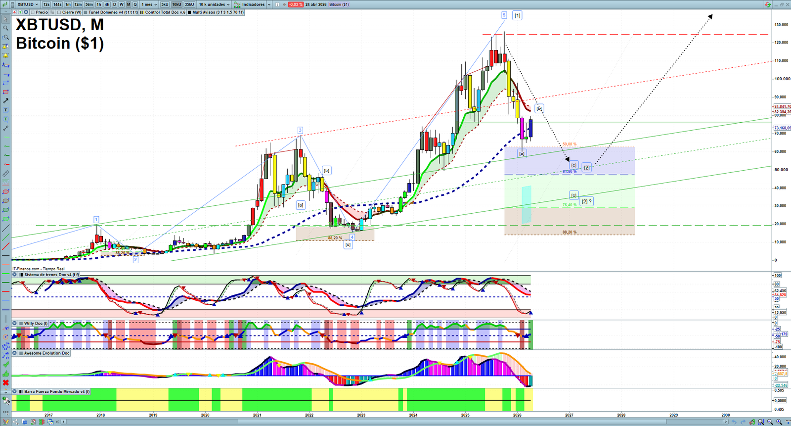791x426 pixels.
Task: Open the Indicadores chart icon
Action: (237, 4)
